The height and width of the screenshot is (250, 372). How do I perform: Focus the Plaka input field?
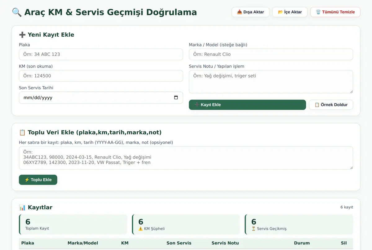101,54
